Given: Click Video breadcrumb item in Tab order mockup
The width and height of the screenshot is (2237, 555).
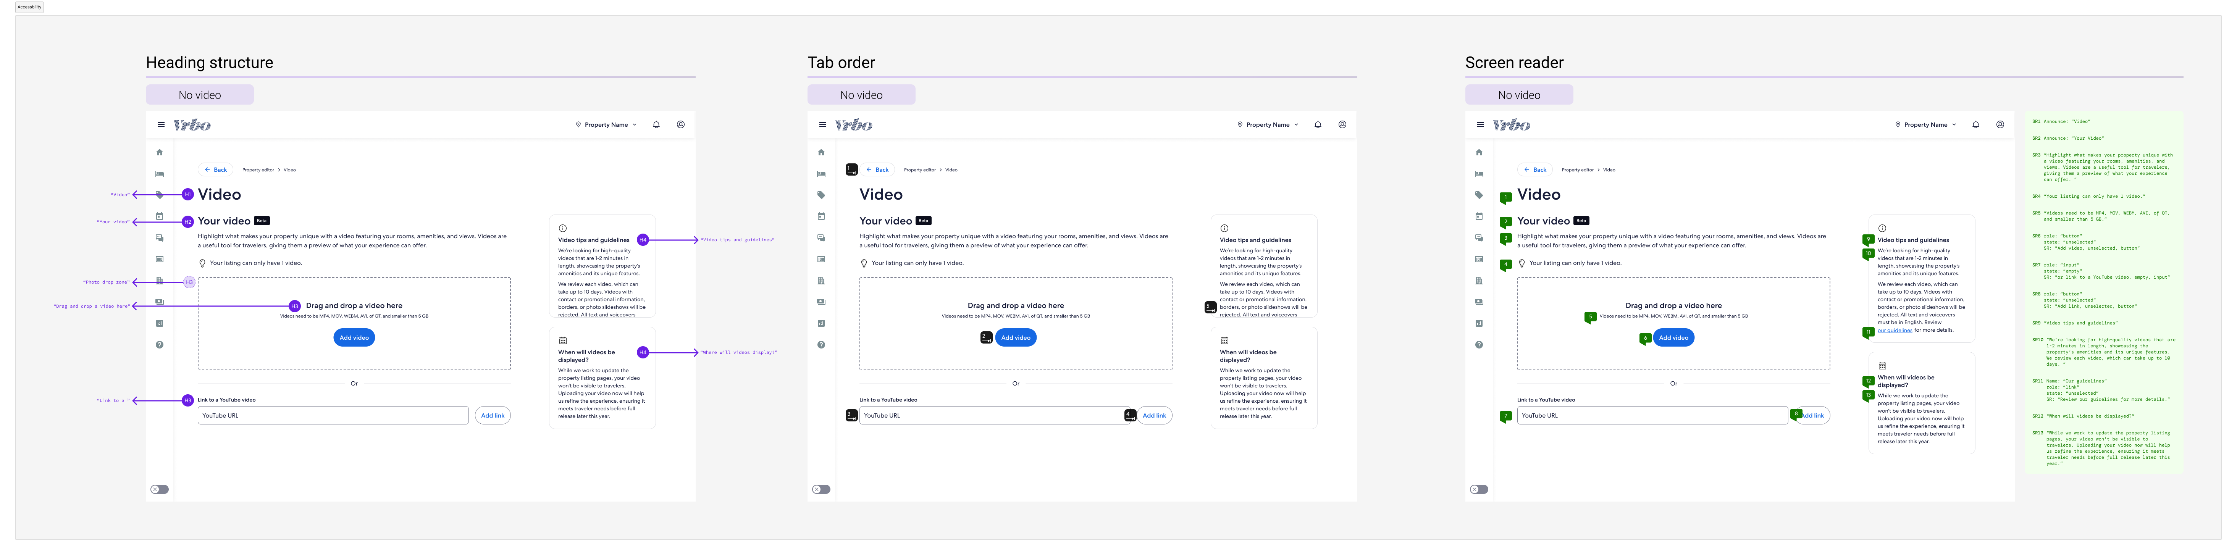Looking at the screenshot, I should click(x=951, y=169).
